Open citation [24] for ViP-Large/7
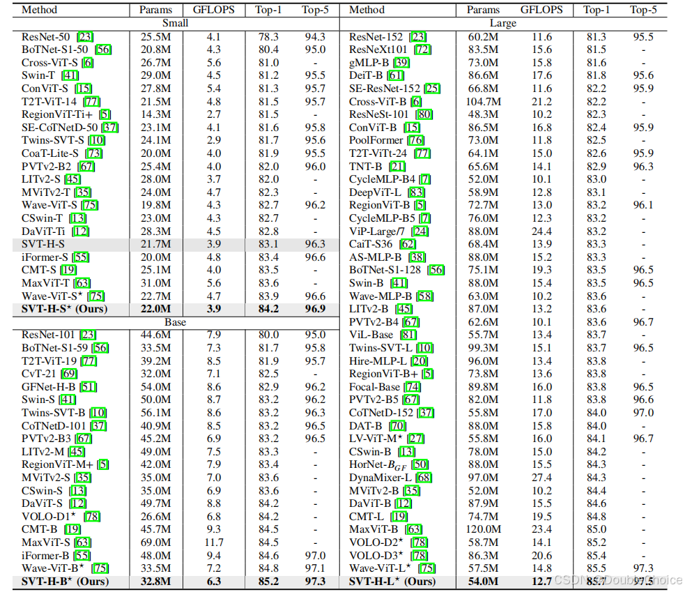The width and height of the screenshot is (685, 592). (420, 232)
